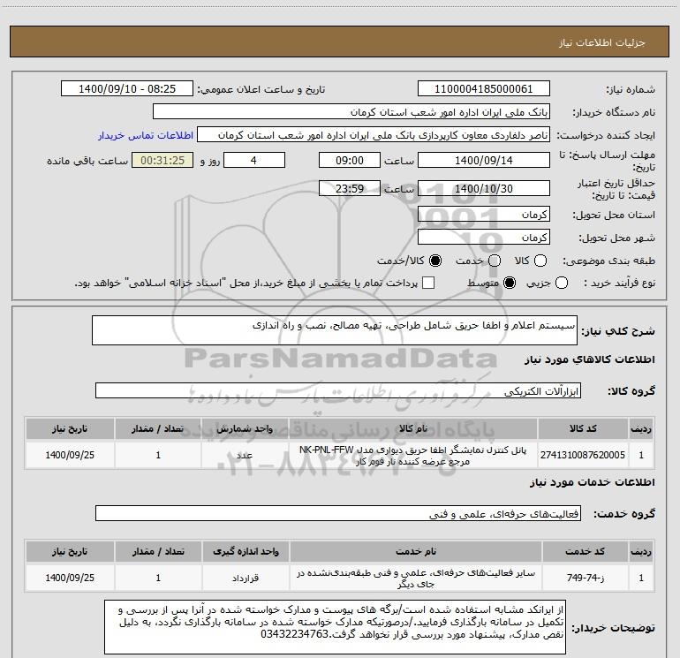Choose the جزیی purchase type radio
Screen dimensions: 680x658
point(561,283)
